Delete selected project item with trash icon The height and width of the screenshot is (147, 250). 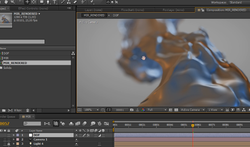tap(27, 110)
